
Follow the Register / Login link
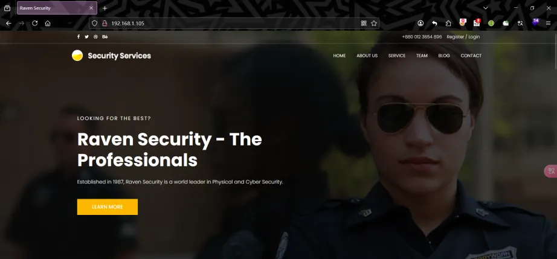(463, 37)
